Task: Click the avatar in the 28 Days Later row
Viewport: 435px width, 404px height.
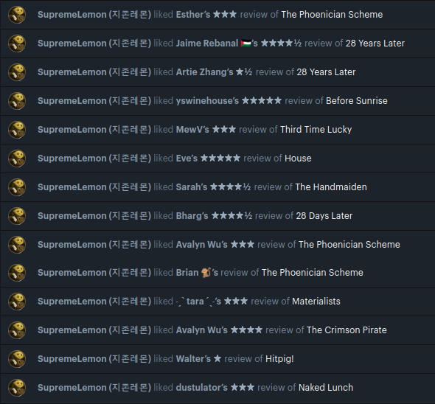Action: point(17,216)
